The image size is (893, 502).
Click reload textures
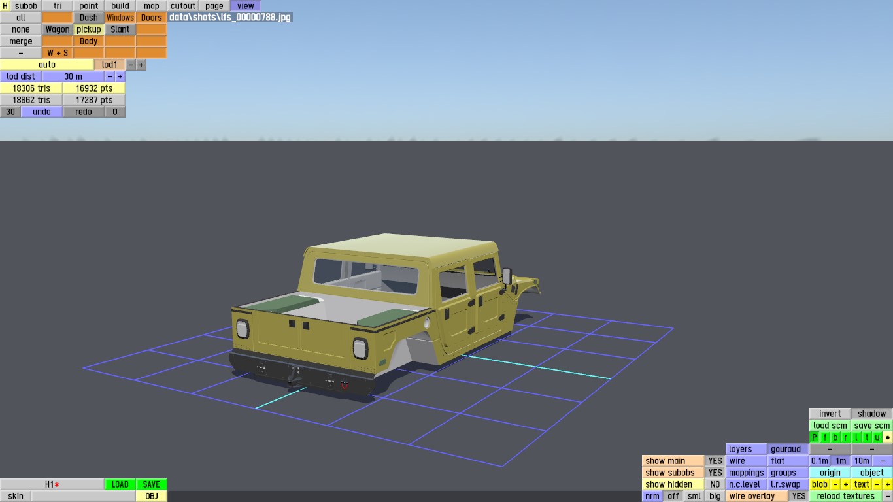[x=846, y=496]
